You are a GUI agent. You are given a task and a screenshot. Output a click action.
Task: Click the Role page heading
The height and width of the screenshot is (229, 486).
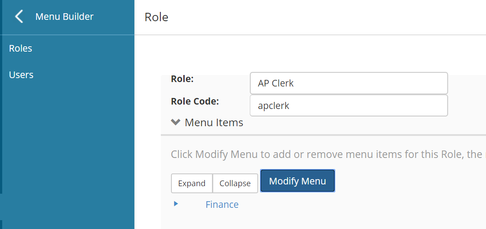[156, 17]
